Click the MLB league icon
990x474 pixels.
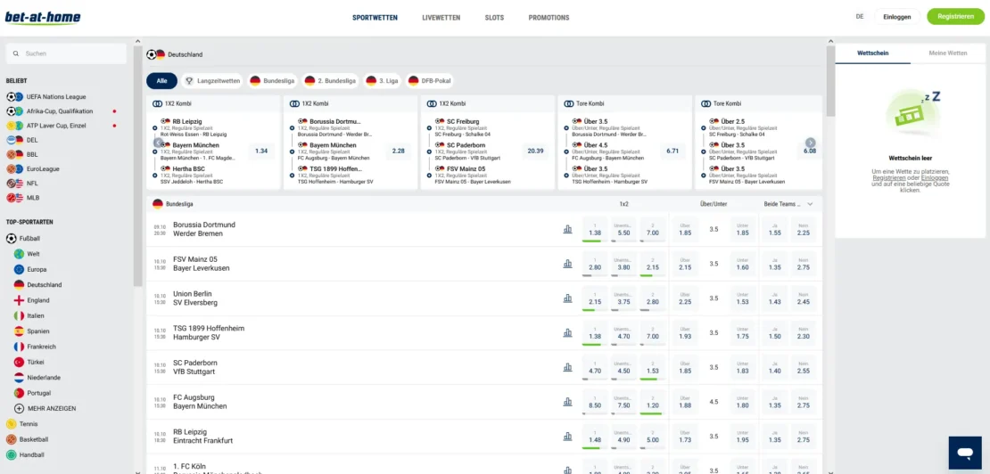[14, 198]
